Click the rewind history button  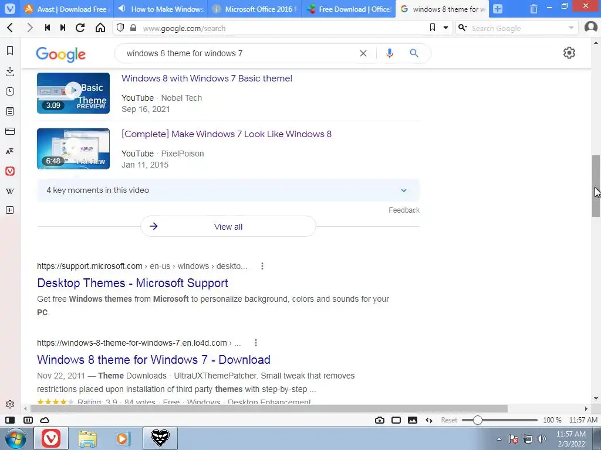[x=48, y=28]
